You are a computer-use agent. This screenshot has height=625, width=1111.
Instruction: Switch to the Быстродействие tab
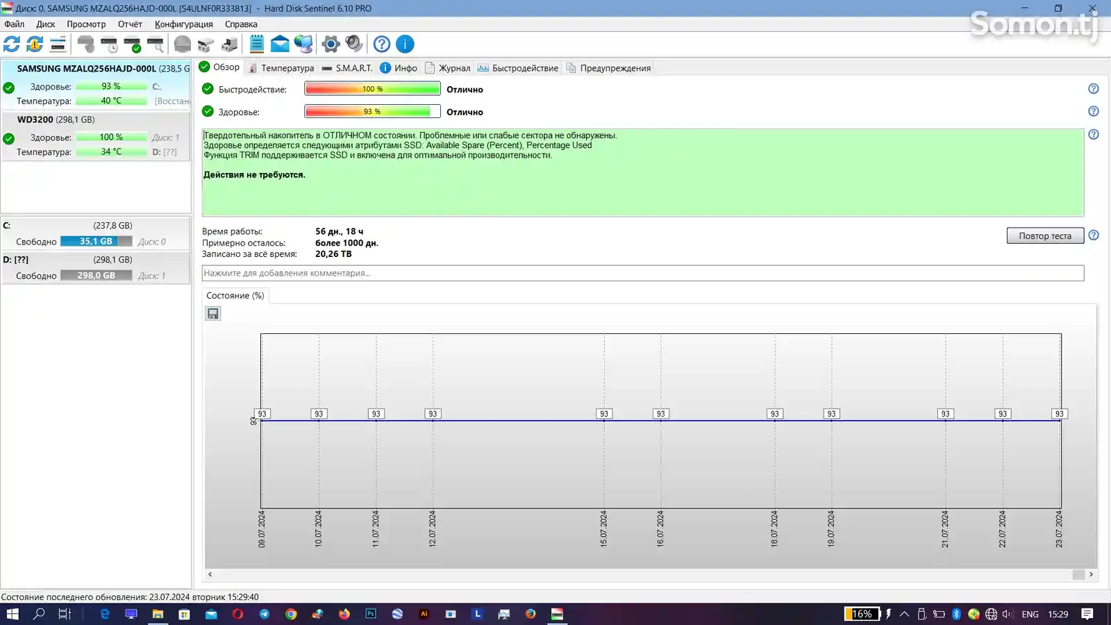[x=518, y=68]
